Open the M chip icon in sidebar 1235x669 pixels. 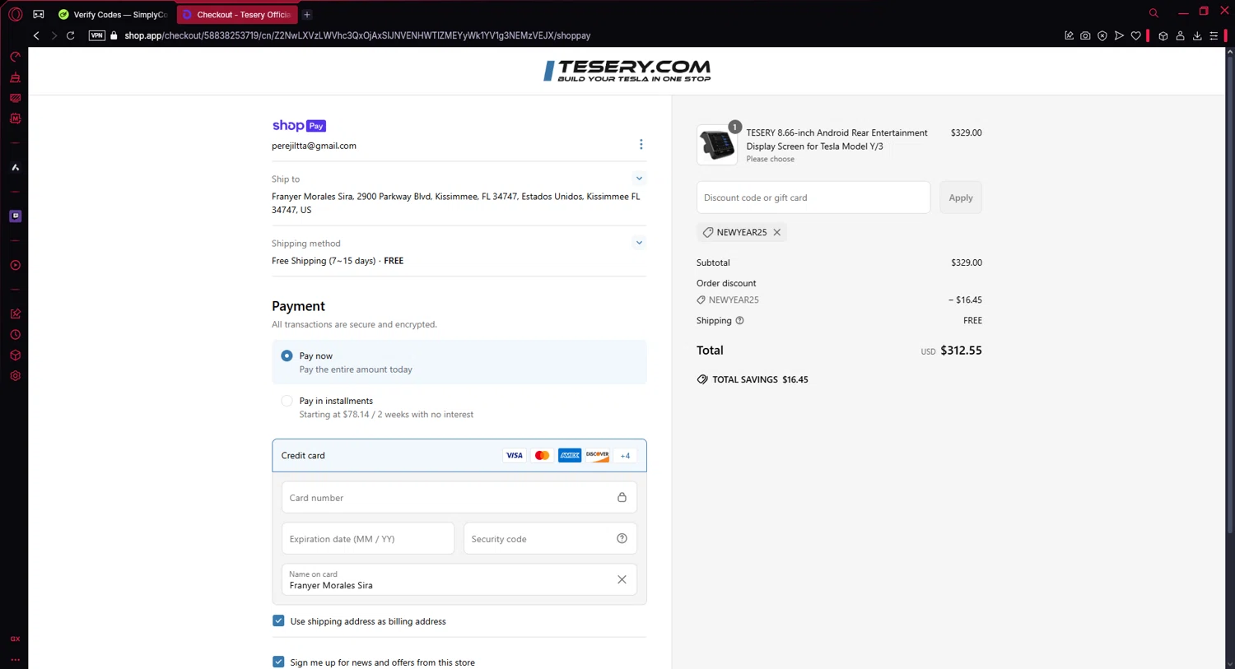(x=15, y=118)
